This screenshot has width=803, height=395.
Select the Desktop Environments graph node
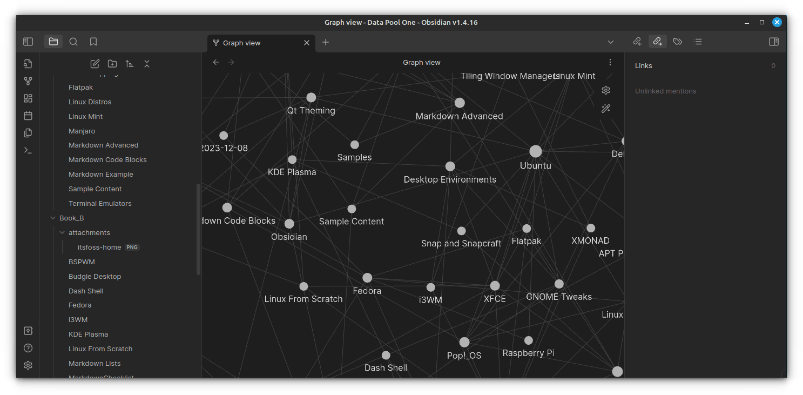(x=450, y=166)
